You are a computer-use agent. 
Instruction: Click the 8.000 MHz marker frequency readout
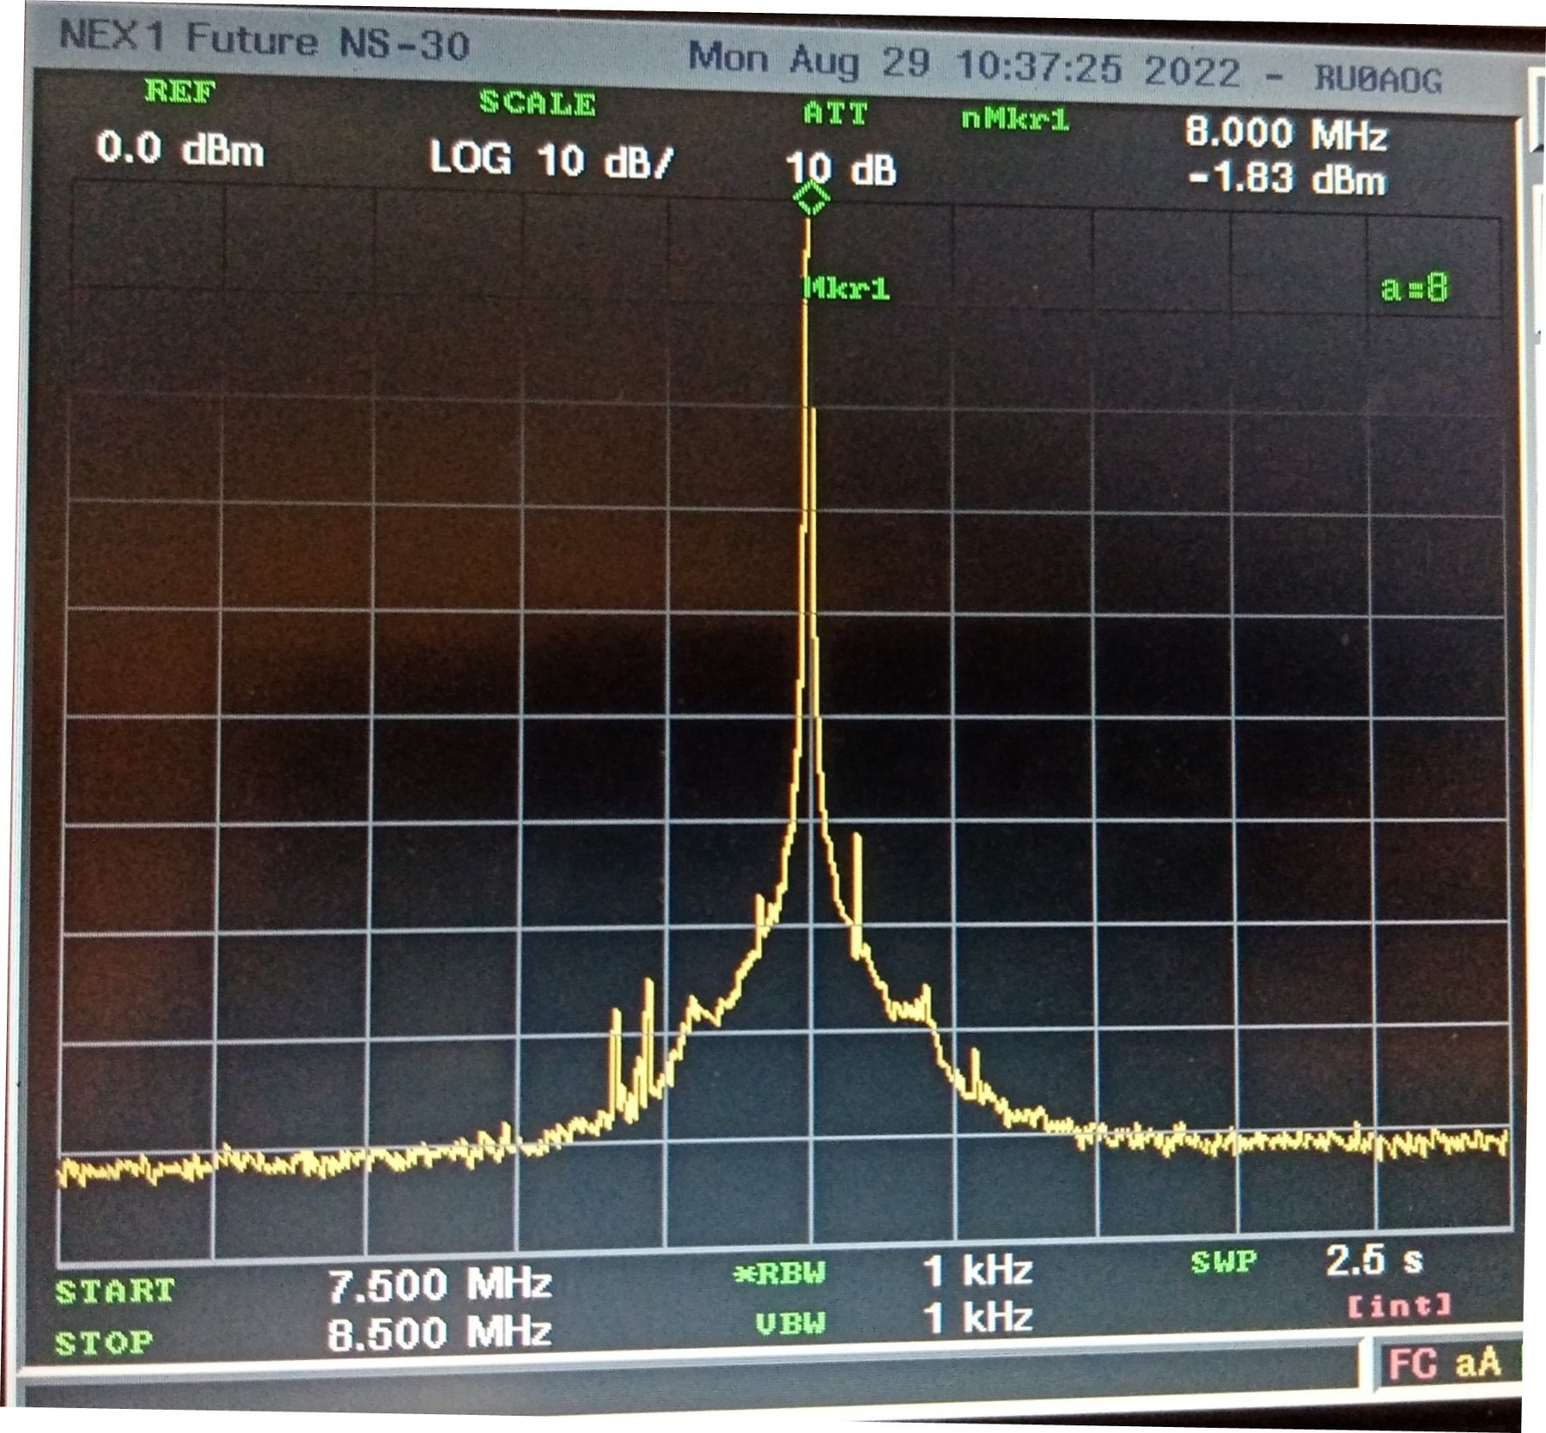(1286, 134)
